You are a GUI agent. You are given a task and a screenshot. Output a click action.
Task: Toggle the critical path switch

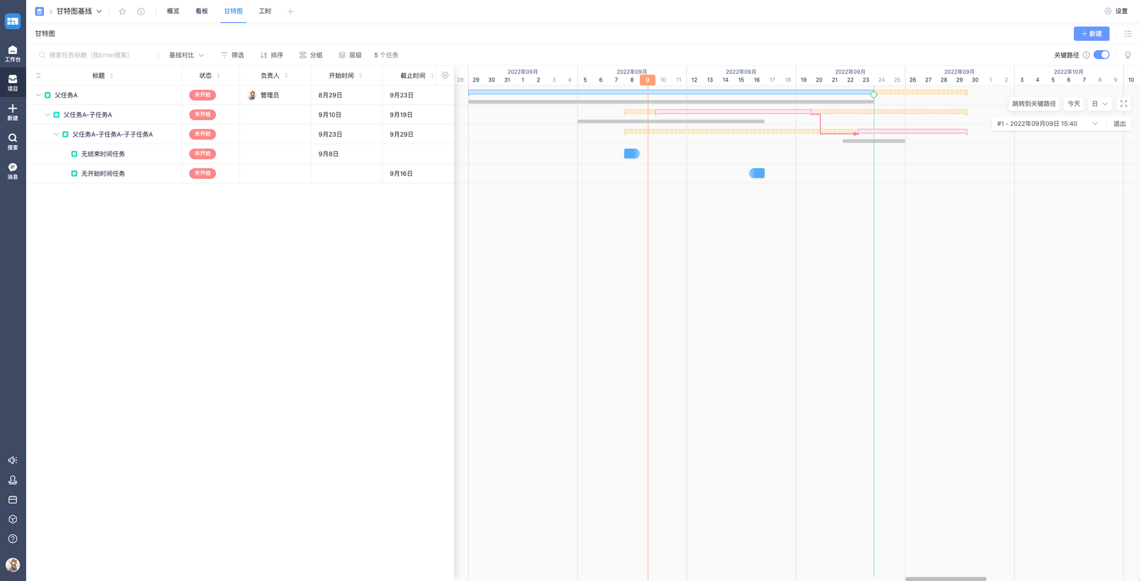(1101, 55)
